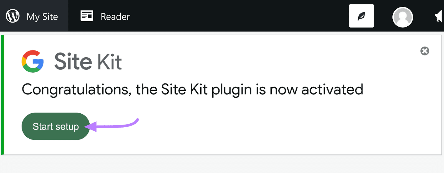
Task: Click the WordPress logo icon
Action: pyautogui.click(x=13, y=16)
